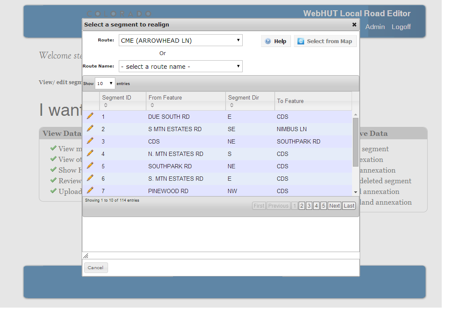Image resolution: width=449 pixels, height=317 pixels.
Task: Click the NW direction cell
Action: [232, 191]
